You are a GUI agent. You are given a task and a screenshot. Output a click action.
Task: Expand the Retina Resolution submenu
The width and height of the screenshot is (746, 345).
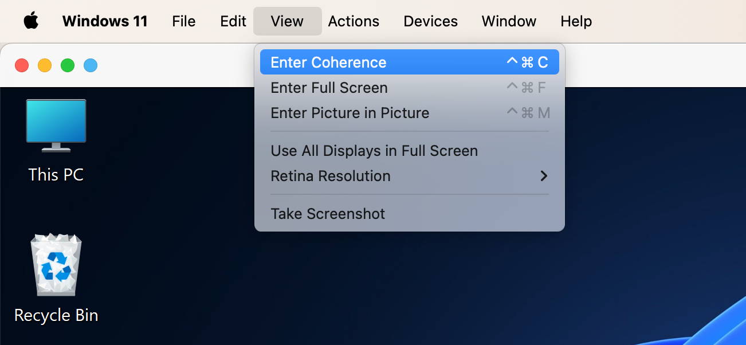click(x=331, y=176)
